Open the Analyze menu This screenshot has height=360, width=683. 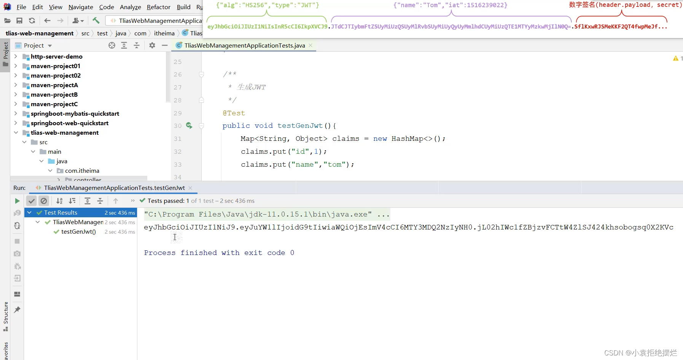tap(130, 7)
